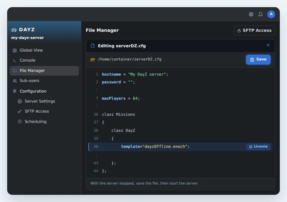Click the file path /home/container/serverDZ.cfg
Image resolution: width=287 pixels, height=202 pixels.
(130, 59)
